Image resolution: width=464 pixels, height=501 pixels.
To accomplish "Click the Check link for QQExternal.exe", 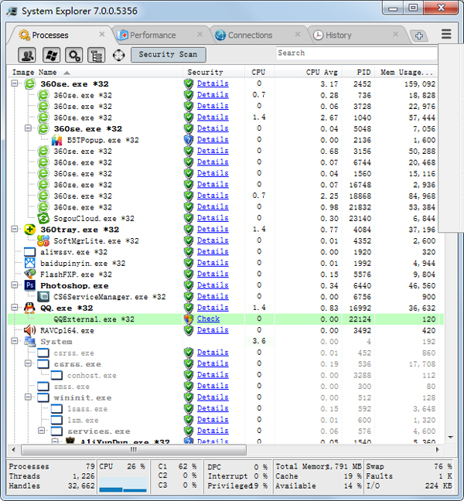I will coord(208,319).
